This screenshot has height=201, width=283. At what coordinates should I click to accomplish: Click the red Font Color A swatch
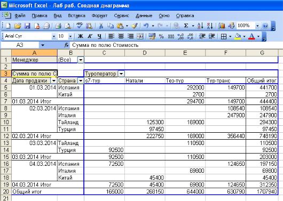tap(251, 37)
